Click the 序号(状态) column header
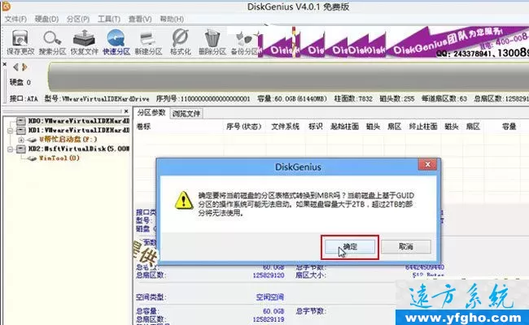This screenshot has height=325, width=529. point(243,127)
